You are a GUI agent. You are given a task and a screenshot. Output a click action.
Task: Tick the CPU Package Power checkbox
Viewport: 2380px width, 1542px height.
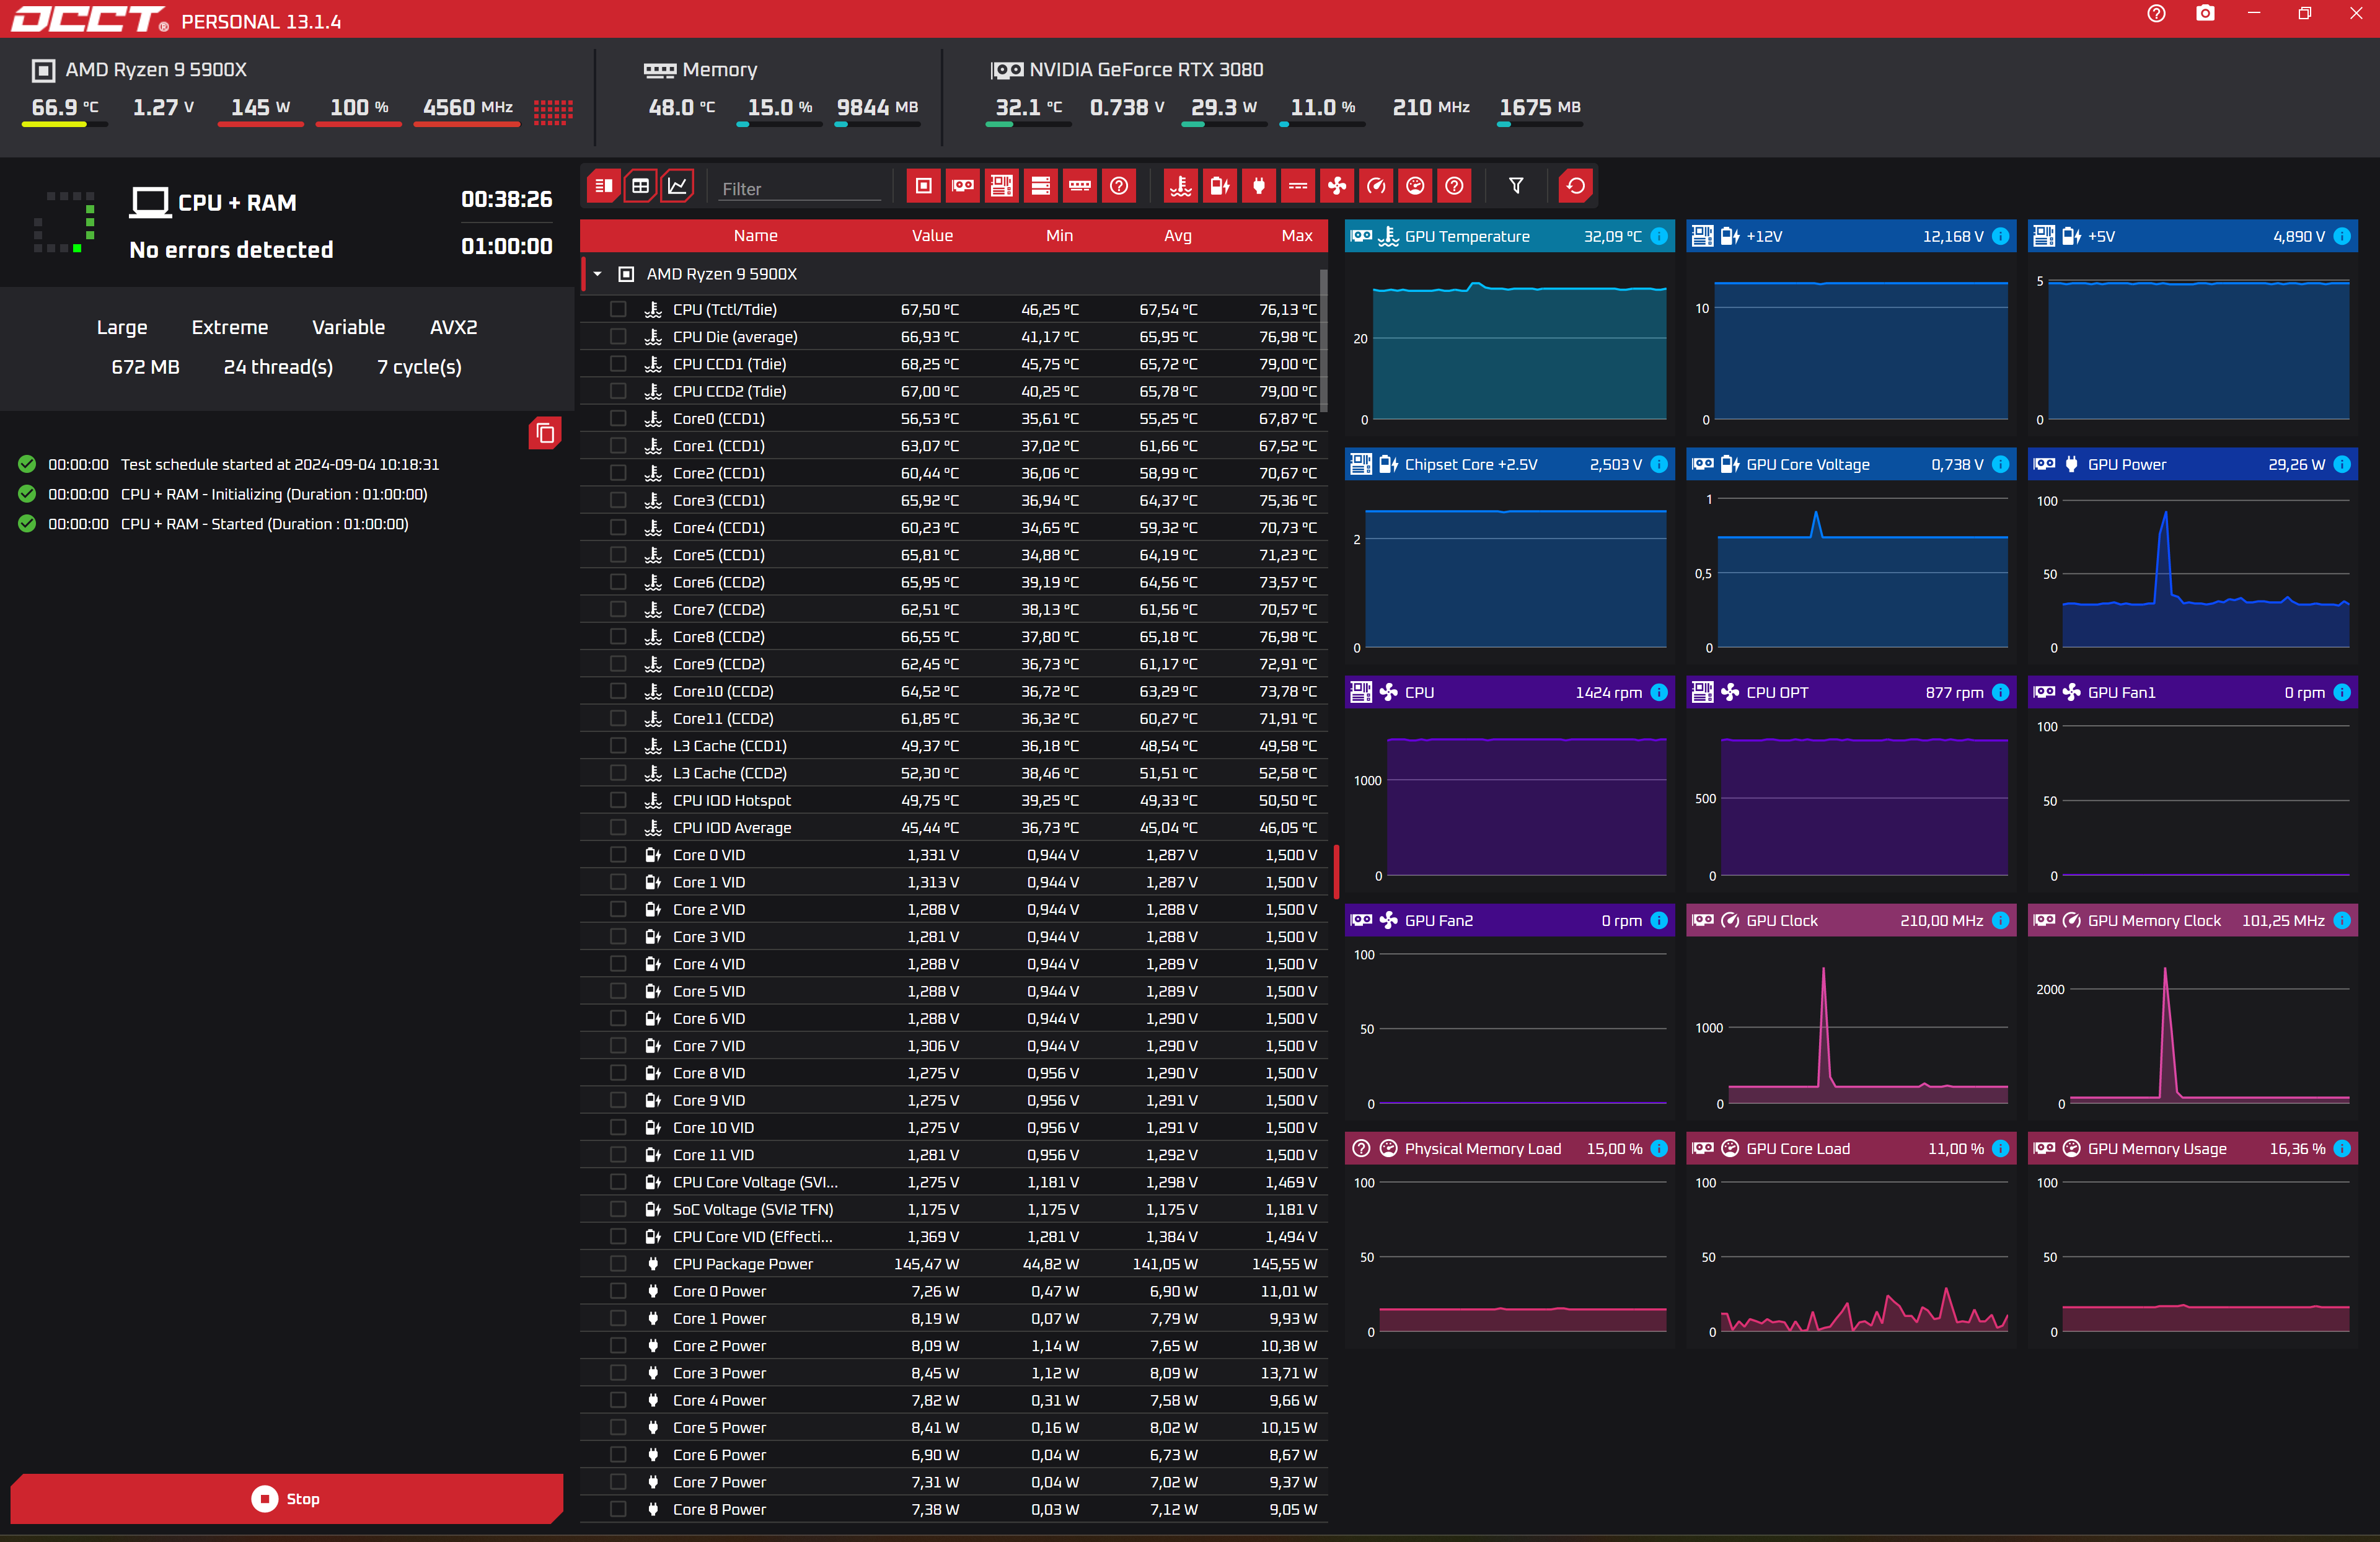coord(618,1264)
